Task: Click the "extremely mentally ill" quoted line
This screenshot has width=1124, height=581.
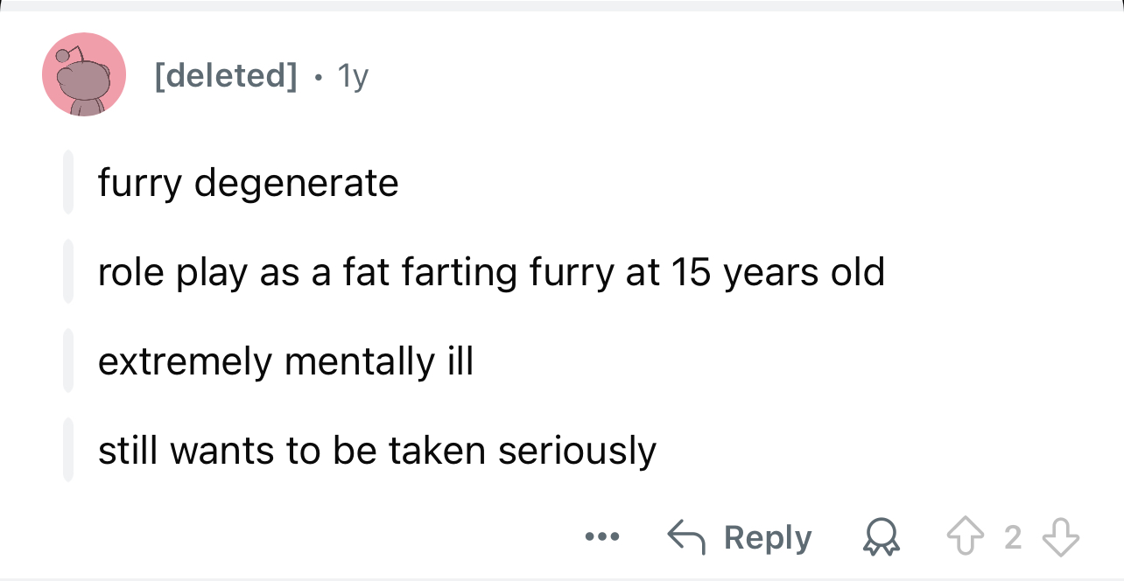Action: [x=285, y=361]
